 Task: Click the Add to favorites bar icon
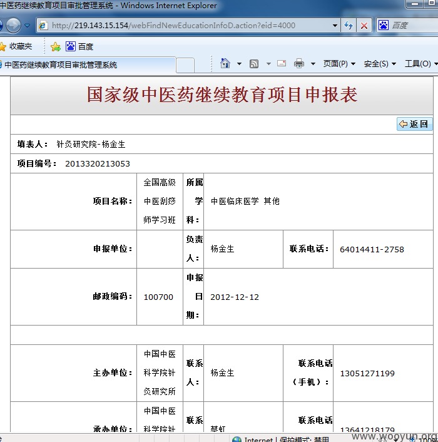pyautogui.click(x=56, y=46)
